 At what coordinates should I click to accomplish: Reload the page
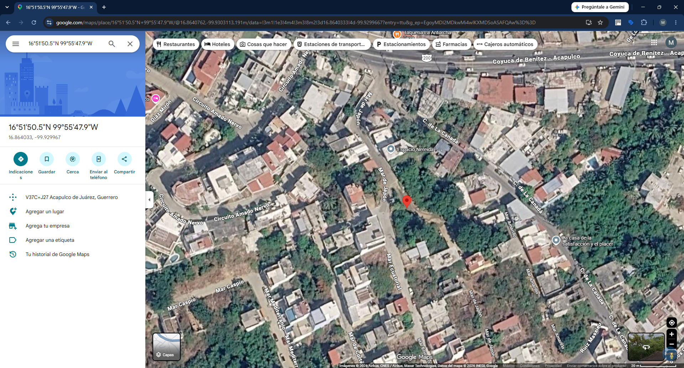coord(34,22)
